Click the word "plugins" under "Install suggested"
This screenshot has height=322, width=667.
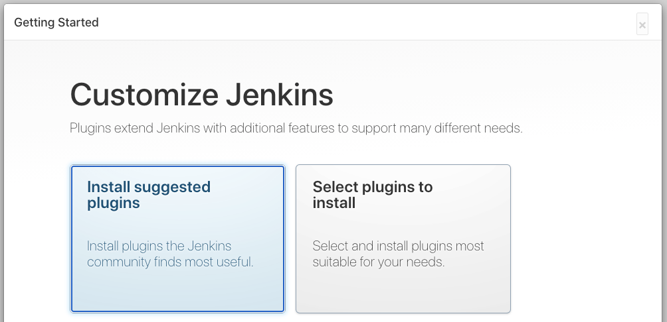pos(113,203)
